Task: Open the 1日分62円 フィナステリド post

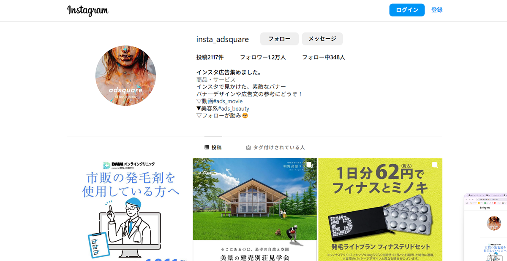Action: click(380, 210)
